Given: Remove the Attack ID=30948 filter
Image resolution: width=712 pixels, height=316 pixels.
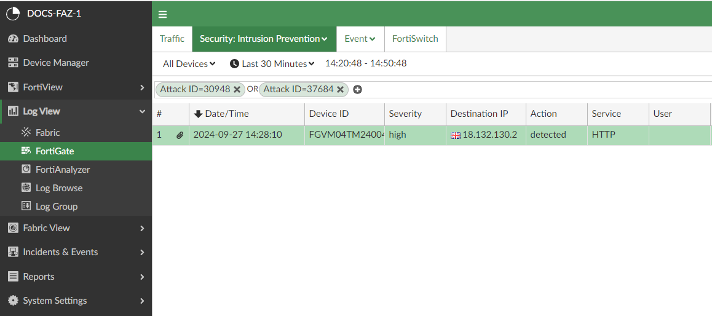Looking at the screenshot, I should point(237,89).
